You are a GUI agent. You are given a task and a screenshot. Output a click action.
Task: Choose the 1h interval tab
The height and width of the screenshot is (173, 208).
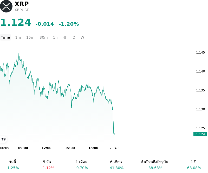[55, 37]
